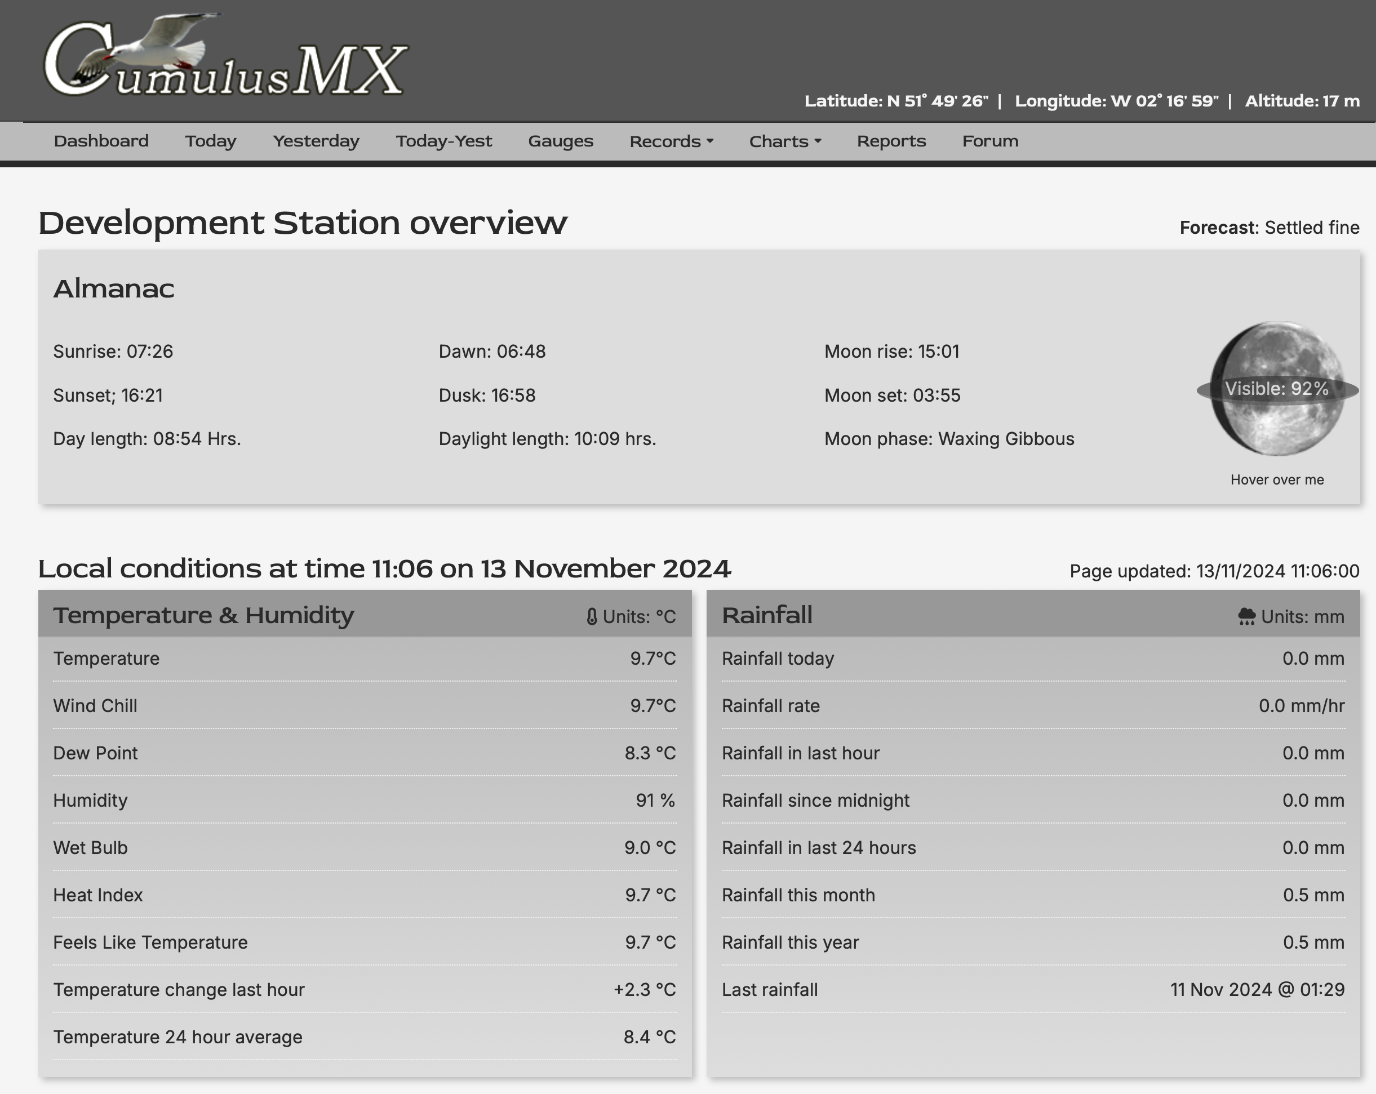Click the Rainfall panel header
1376x1094 pixels.
tap(767, 615)
